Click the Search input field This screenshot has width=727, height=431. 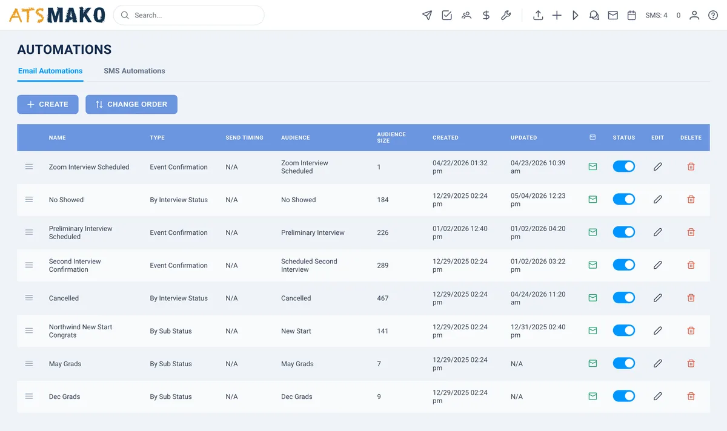[x=189, y=15]
